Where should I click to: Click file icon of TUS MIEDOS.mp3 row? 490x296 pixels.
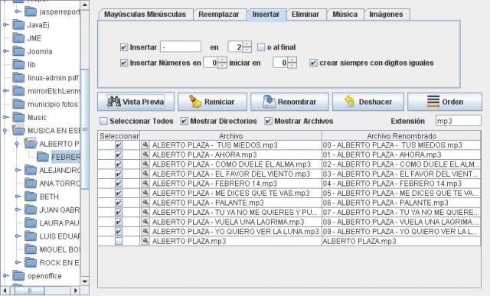145,145
